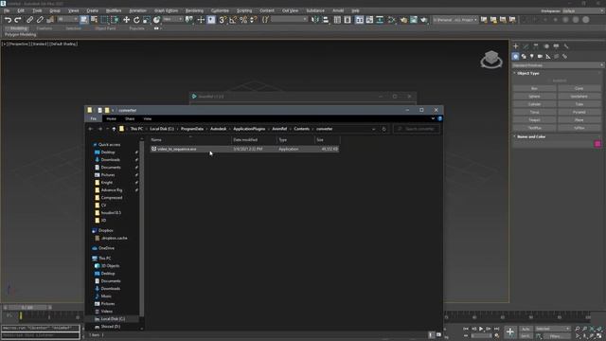Click the Play Animation button
Screen dimensions: 606x341
click(481, 329)
